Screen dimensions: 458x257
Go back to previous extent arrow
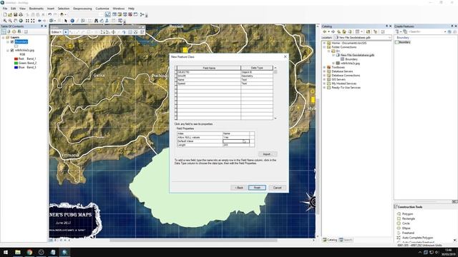pos(39,21)
